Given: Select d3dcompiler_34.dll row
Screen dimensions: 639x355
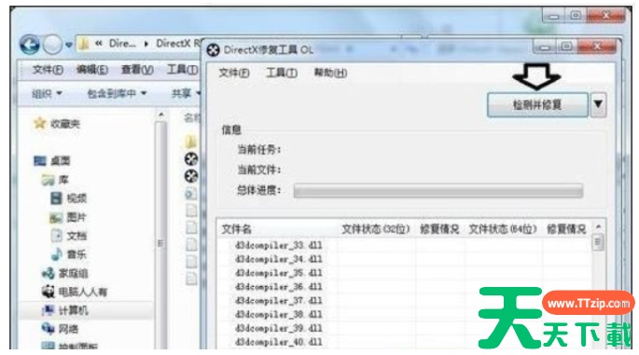Looking at the screenshot, I should click(279, 259).
